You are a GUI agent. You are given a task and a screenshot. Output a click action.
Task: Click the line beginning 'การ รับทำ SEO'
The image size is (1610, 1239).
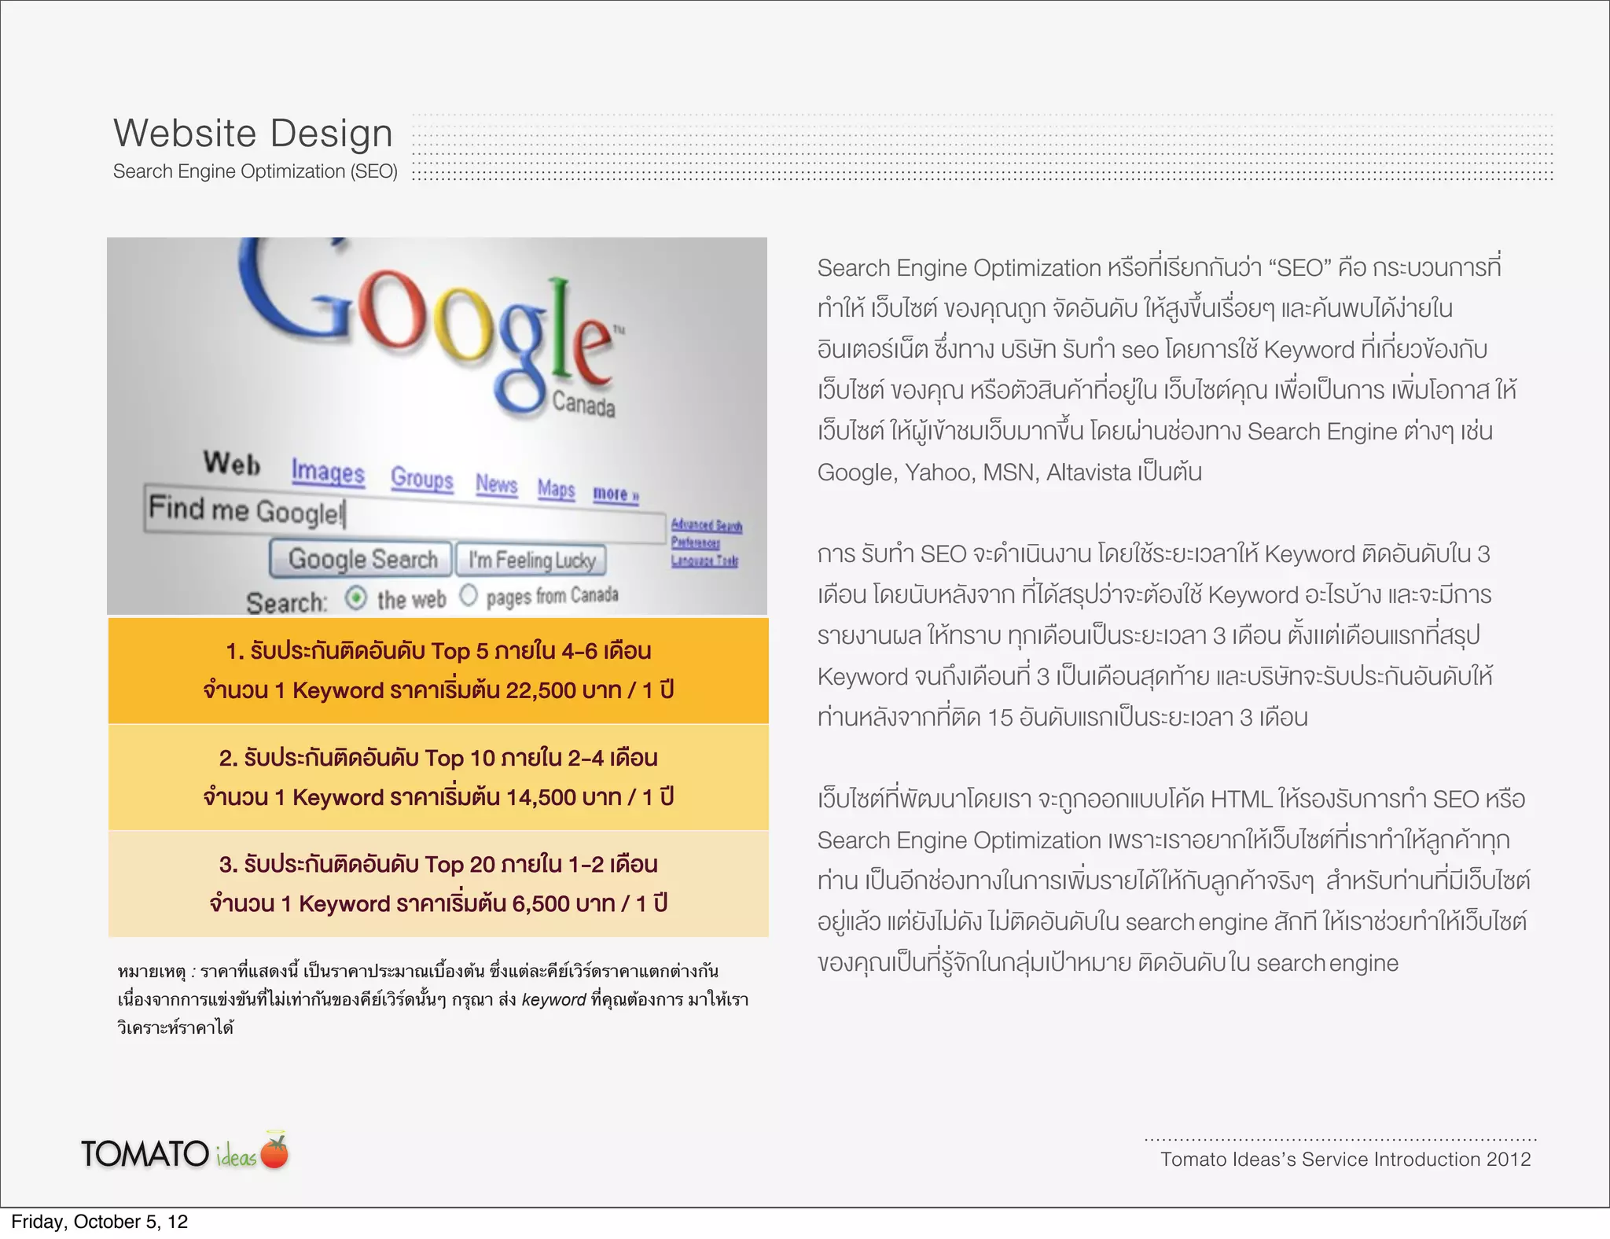[1154, 553]
